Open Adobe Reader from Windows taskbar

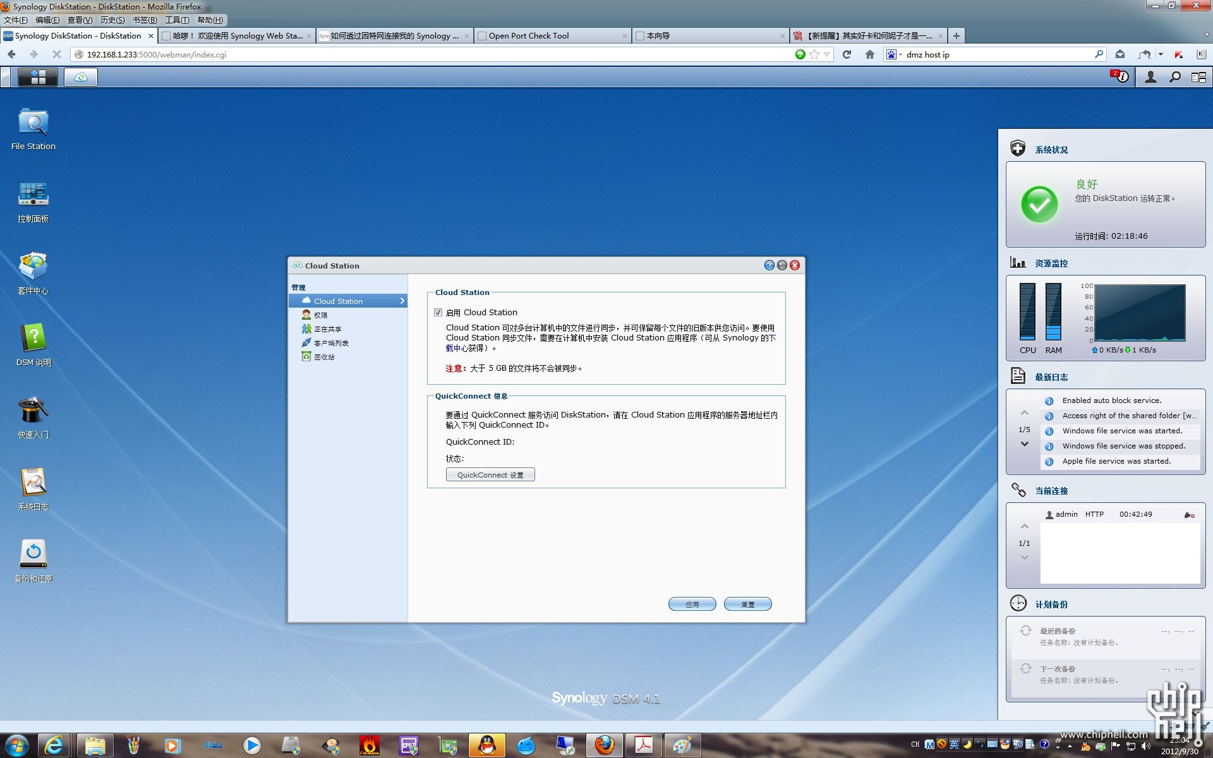pyautogui.click(x=644, y=745)
